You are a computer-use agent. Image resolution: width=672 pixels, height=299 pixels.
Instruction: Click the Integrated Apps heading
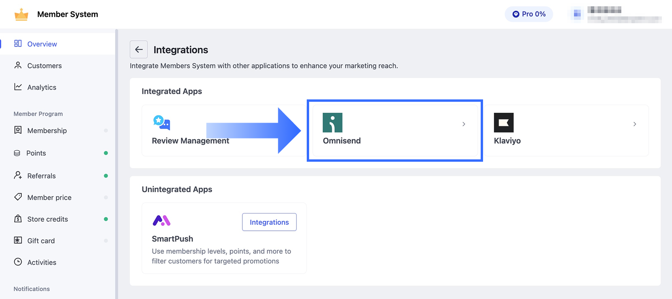(172, 91)
